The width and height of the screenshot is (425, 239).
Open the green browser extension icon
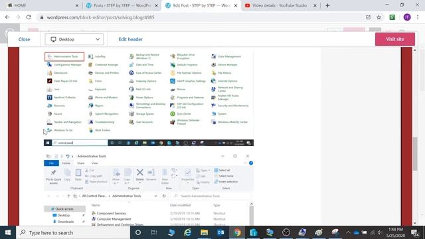pos(392,17)
